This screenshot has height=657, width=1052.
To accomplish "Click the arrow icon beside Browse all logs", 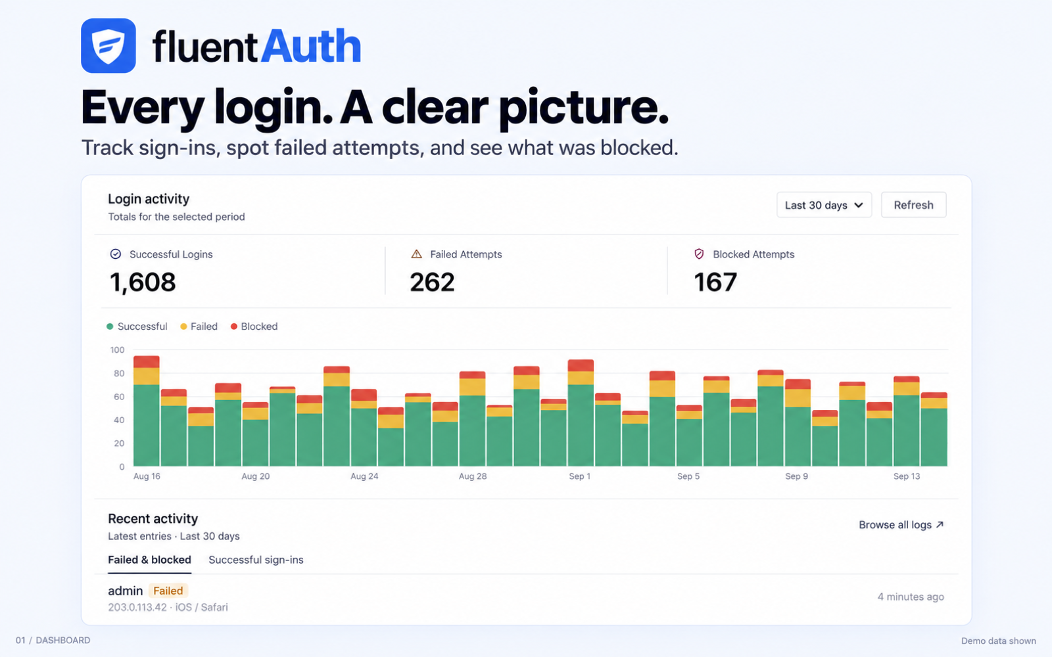I will pos(940,524).
